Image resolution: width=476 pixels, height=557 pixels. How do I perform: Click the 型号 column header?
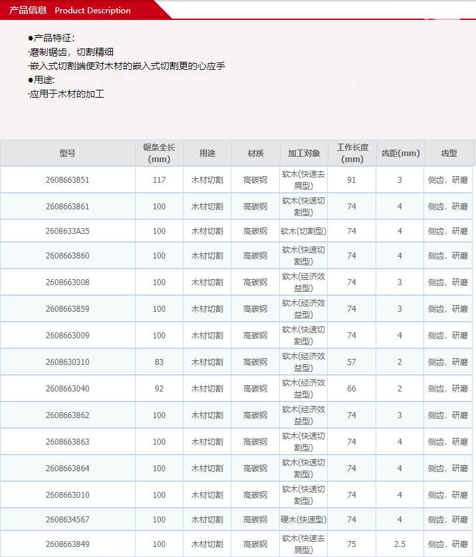coord(67,154)
